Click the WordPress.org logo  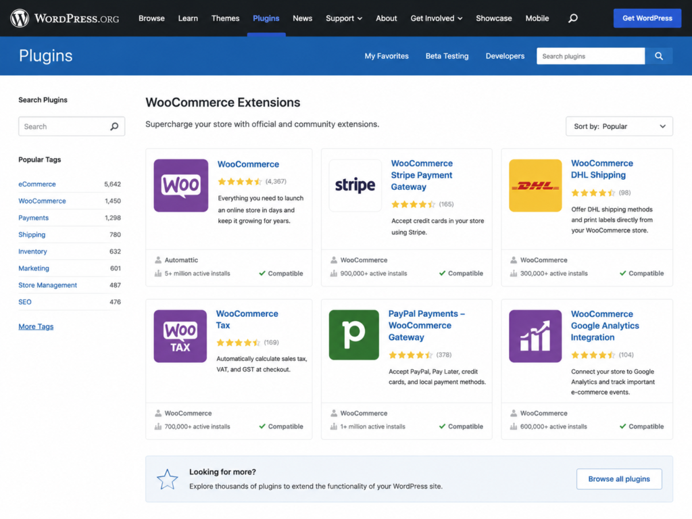coord(65,18)
